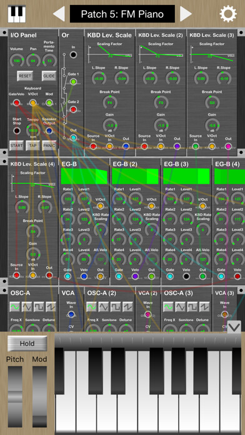Select triangle waveform on OSC-A (2)
The width and height of the screenshot is (245, 435).
click(104, 306)
